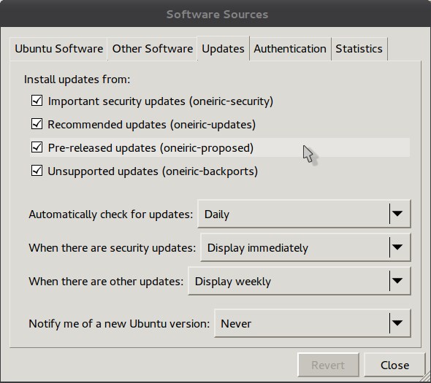Click the When there are other updates label
Viewport: 431px width, 383px height.
coord(106,282)
